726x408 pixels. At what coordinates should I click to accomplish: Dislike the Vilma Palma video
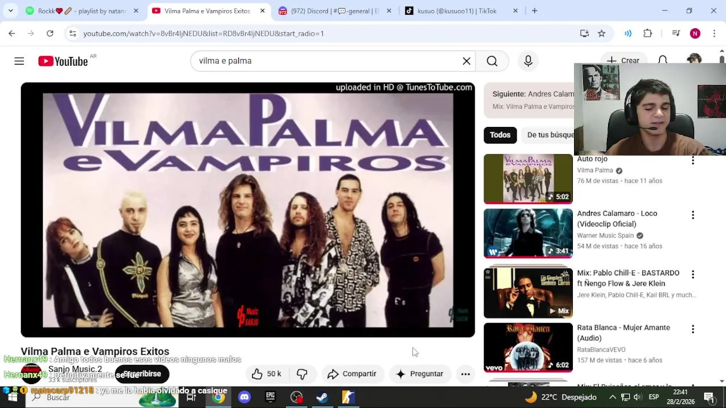[x=302, y=374]
